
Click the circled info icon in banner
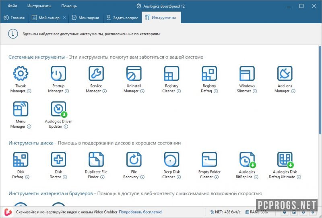(13, 34)
